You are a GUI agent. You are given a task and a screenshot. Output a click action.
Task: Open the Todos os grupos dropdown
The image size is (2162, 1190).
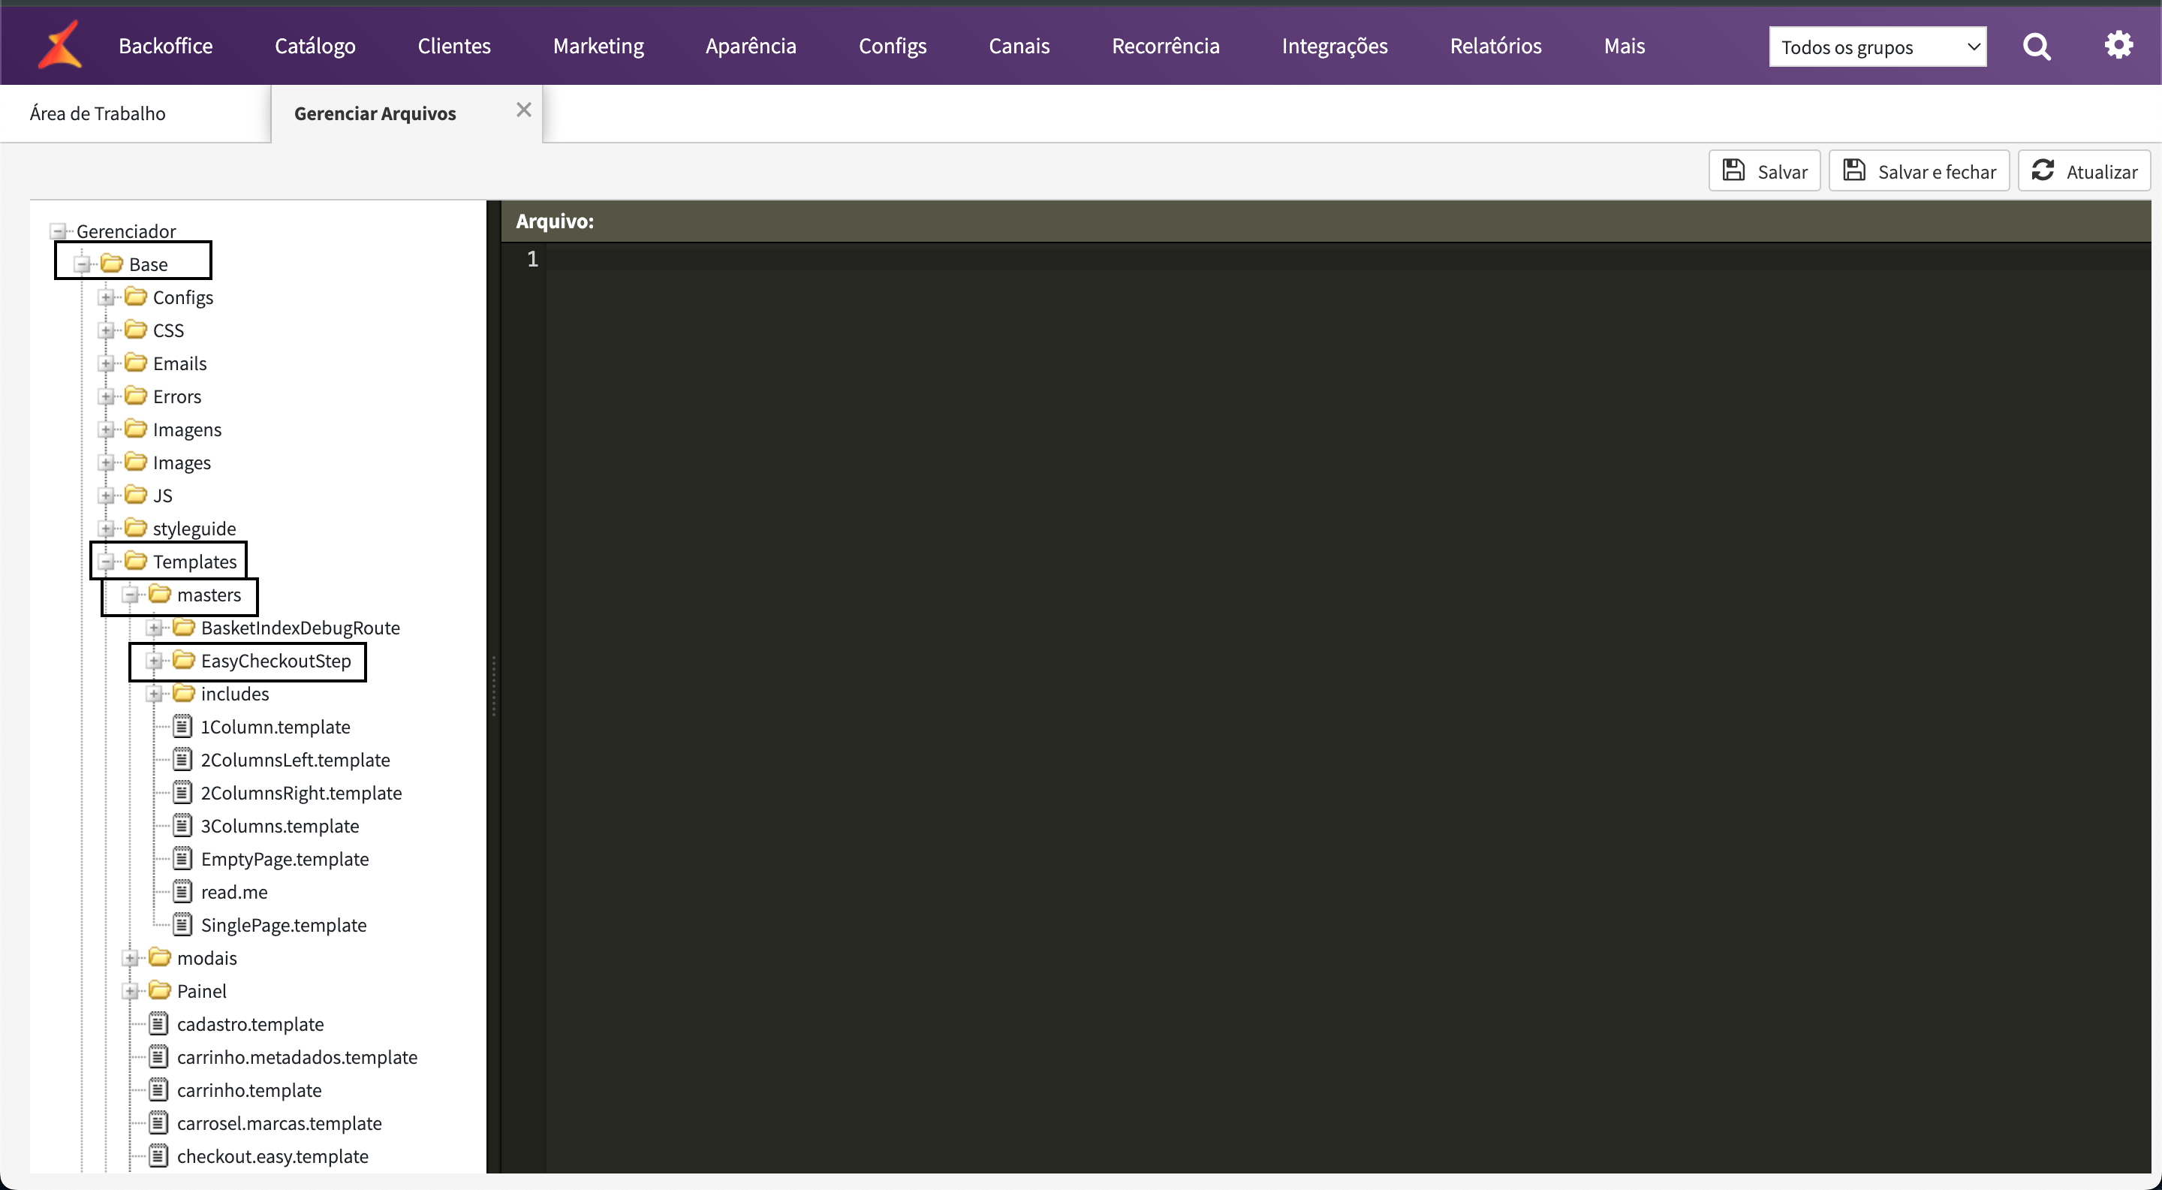click(1877, 47)
